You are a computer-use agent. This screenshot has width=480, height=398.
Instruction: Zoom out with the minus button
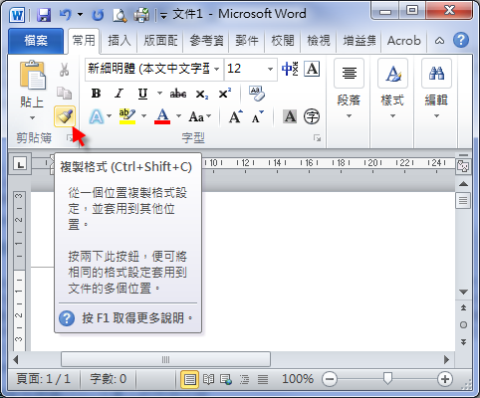click(x=330, y=379)
